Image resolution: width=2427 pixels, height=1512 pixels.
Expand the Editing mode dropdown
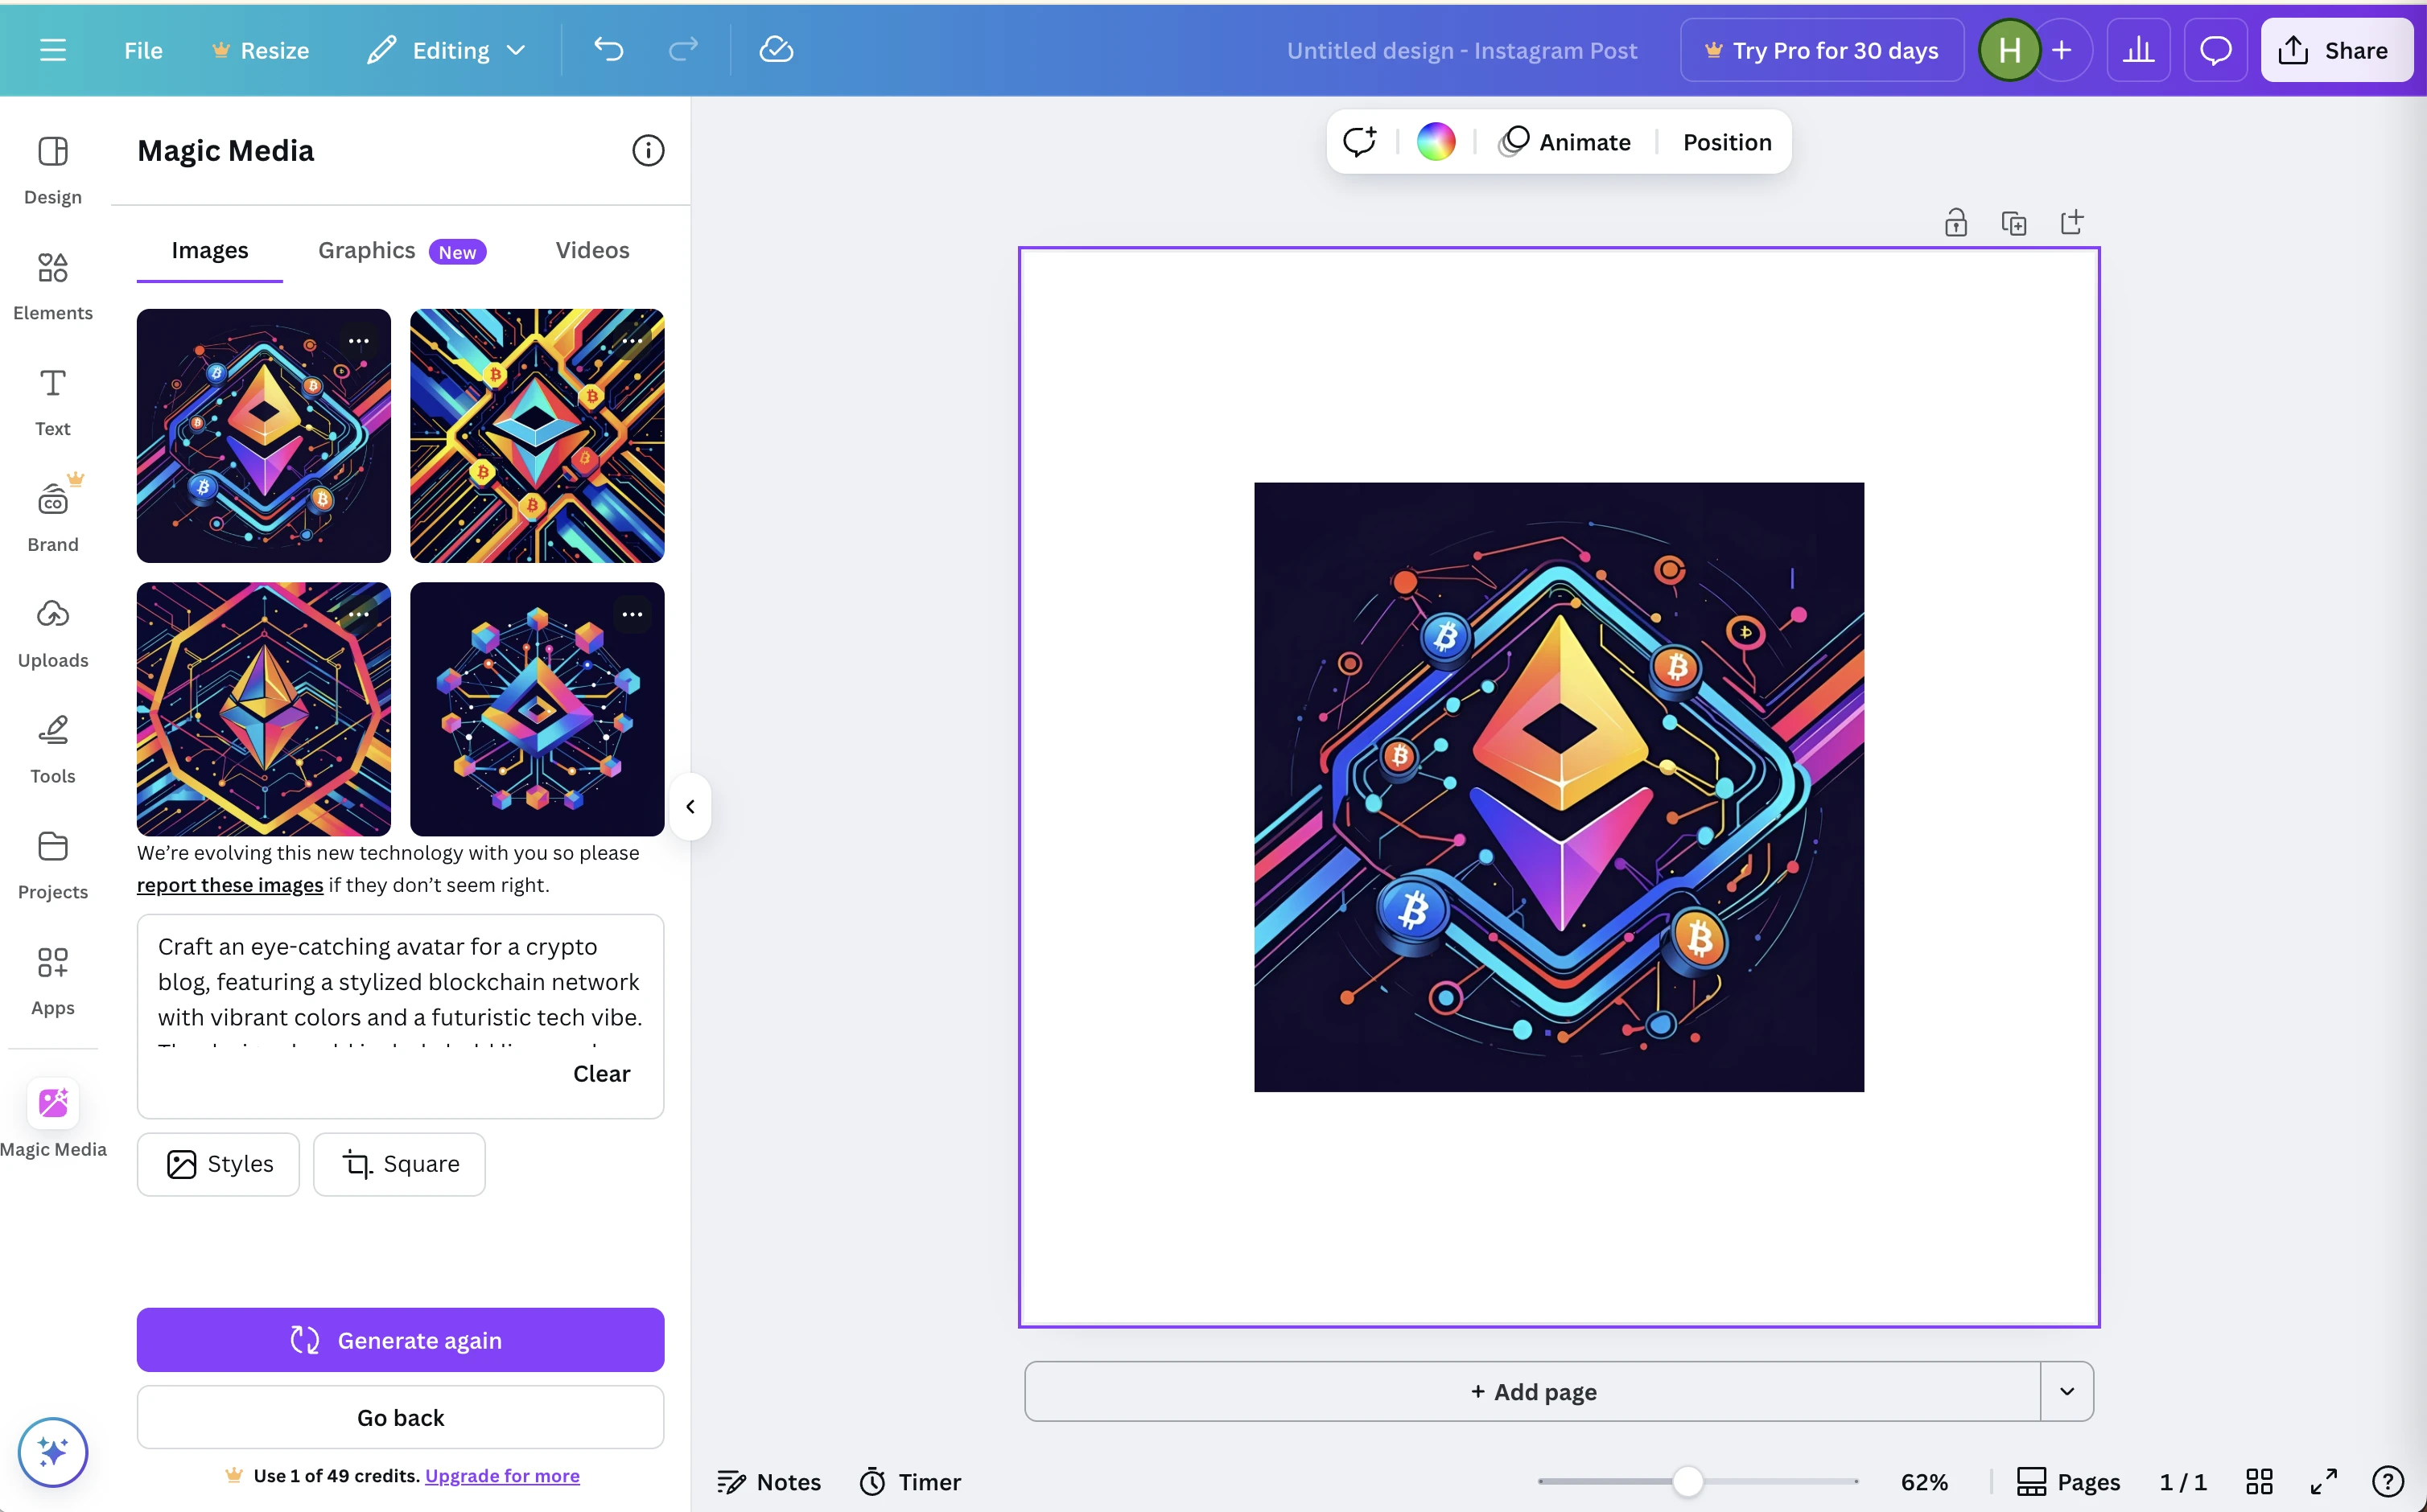[445, 50]
